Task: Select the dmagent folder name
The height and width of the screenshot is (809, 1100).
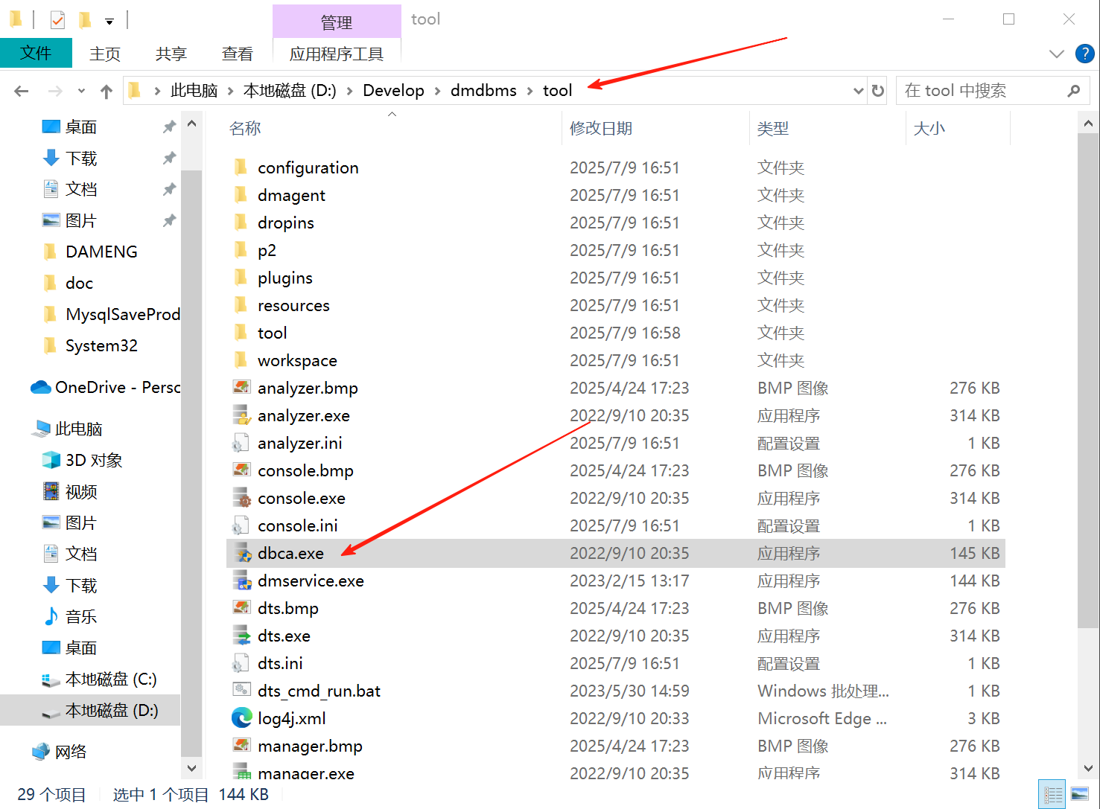Action: coord(291,195)
